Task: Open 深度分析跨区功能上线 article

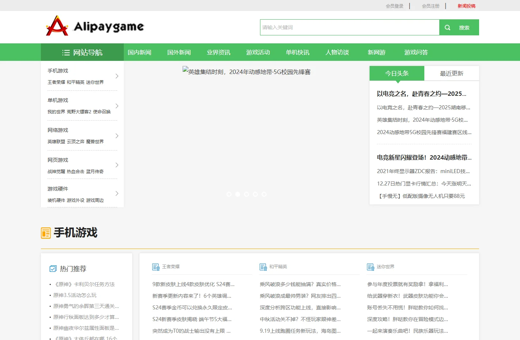Action: [300, 308]
